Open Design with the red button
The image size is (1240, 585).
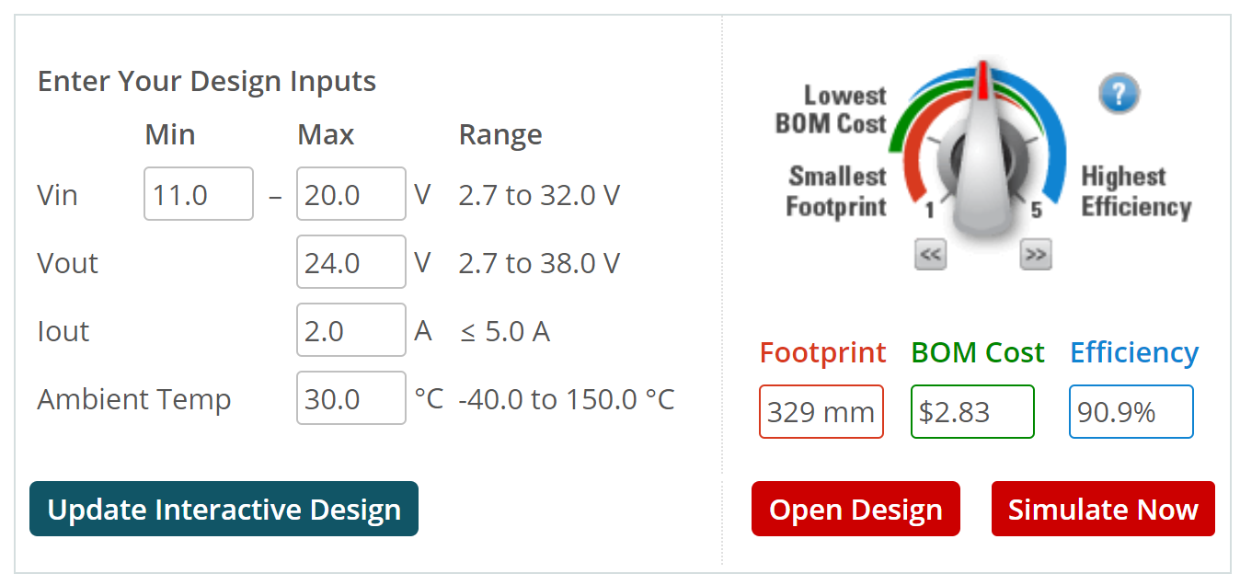[855, 509]
